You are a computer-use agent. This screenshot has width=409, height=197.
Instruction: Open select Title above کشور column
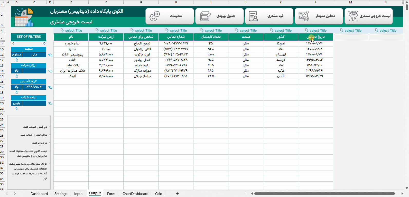[281, 30]
